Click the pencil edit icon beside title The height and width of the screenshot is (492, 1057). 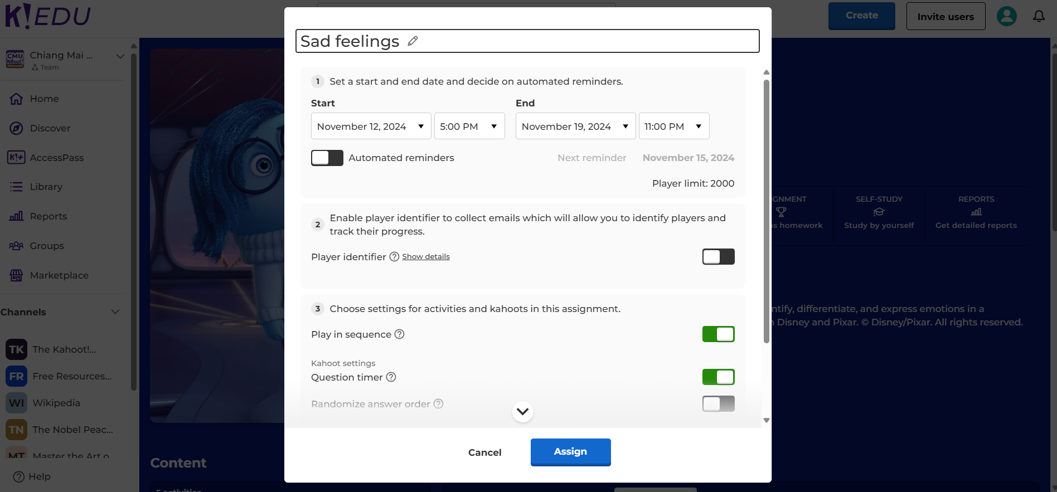coord(413,41)
